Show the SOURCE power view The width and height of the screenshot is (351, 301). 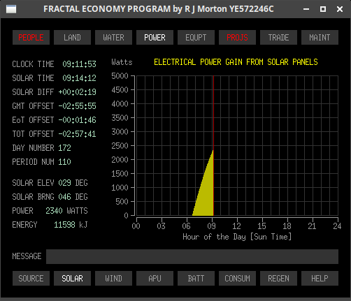pos(31,278)
